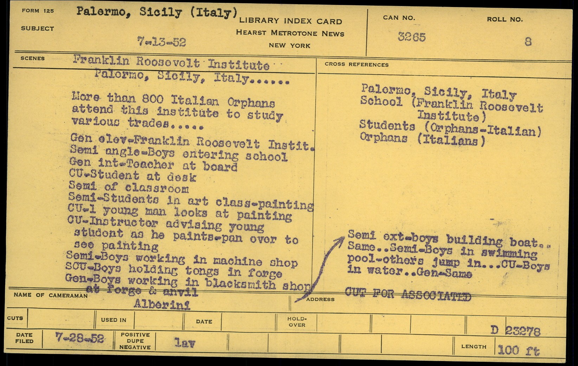Select the 'Orphans (Italians)' cross reference

(422, 139)
